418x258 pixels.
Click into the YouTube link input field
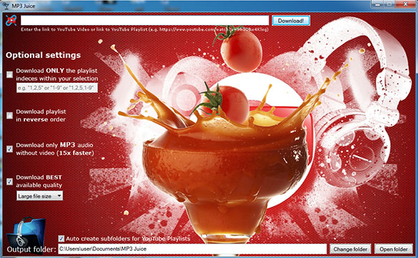point(145,20)
